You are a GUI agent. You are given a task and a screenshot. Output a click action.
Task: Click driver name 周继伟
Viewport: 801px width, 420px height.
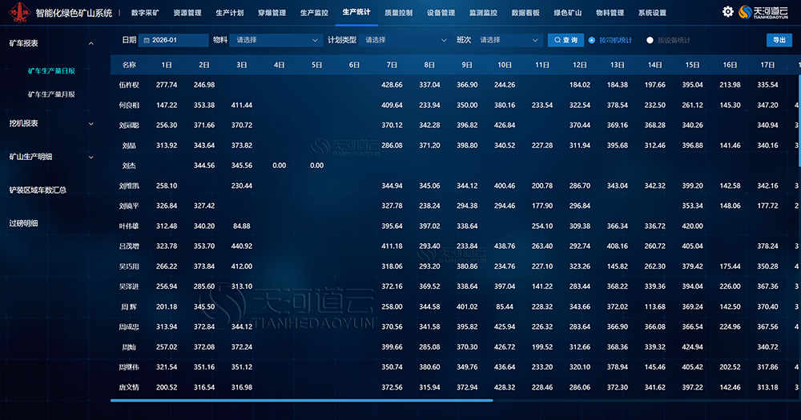129,367
